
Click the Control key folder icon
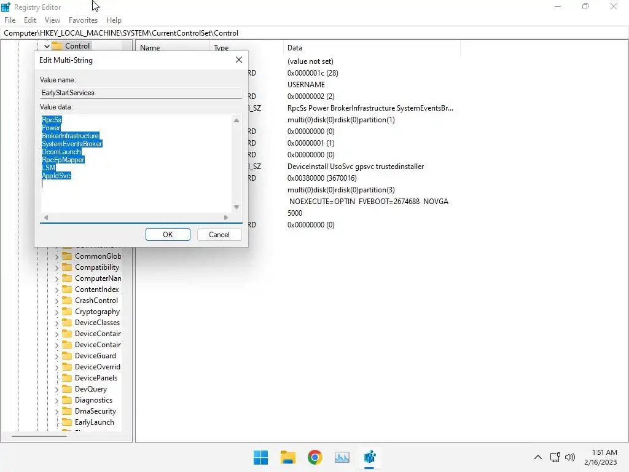[57, 45]
